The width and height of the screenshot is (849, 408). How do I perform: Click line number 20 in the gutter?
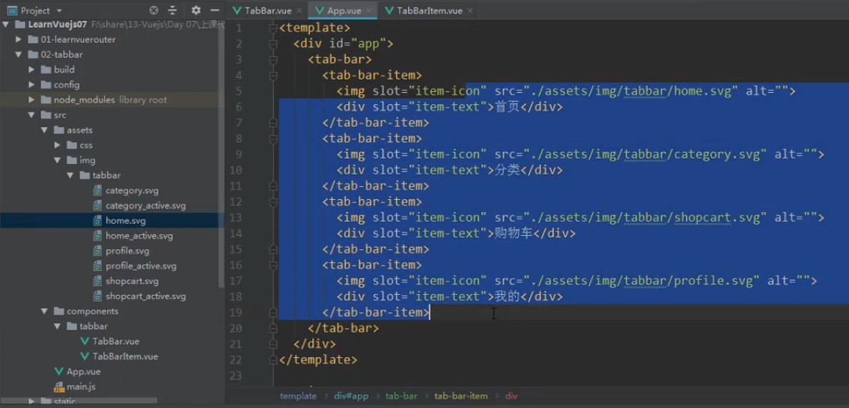236,328
